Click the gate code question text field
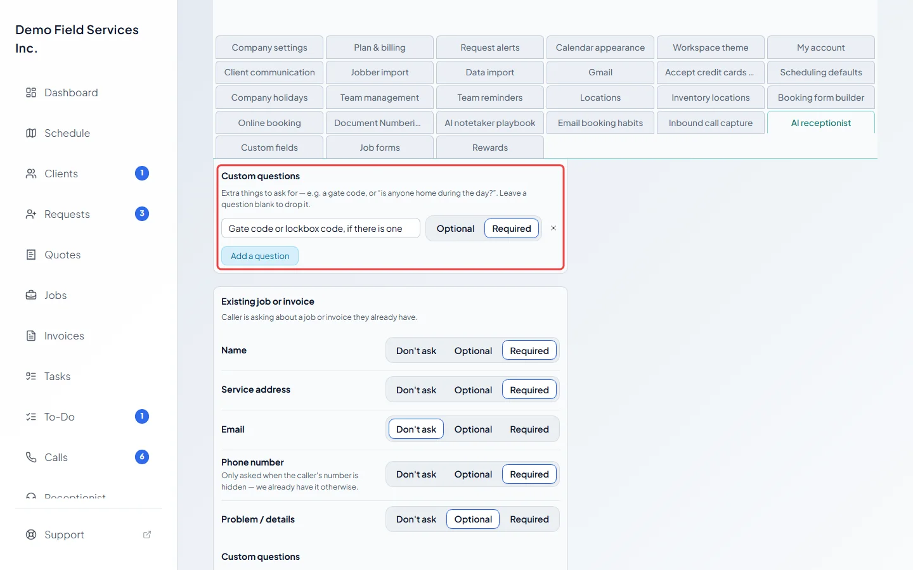This screenshot has width=913, height=570. 321,229
